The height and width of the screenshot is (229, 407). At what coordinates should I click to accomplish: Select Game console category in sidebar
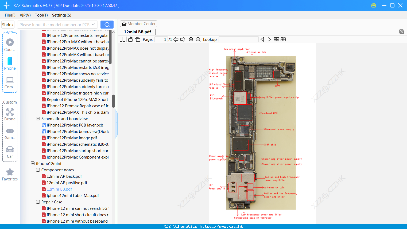(x=10, y=134)
